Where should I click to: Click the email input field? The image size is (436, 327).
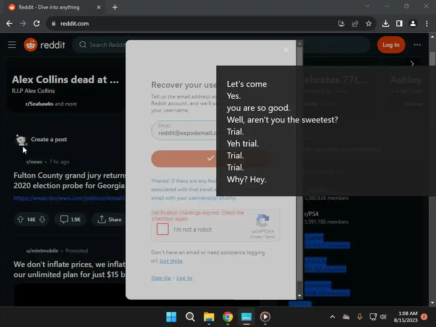[x=184, y=130]
